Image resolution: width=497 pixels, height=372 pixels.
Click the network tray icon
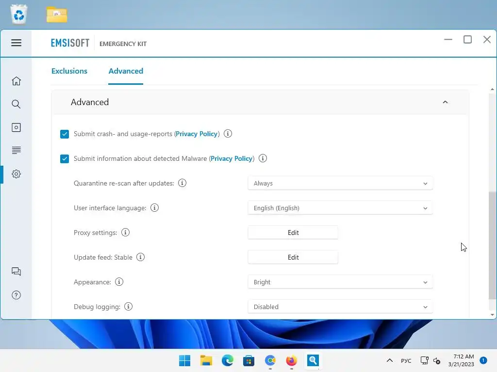click(424, 360)
